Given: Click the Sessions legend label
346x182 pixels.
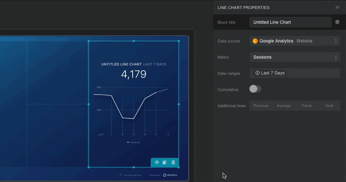Looking at the screenshot, I should (135, 142).
